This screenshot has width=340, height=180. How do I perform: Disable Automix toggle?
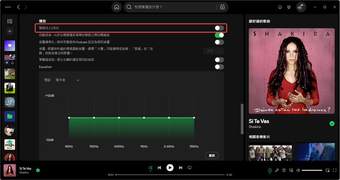[219, 35]
